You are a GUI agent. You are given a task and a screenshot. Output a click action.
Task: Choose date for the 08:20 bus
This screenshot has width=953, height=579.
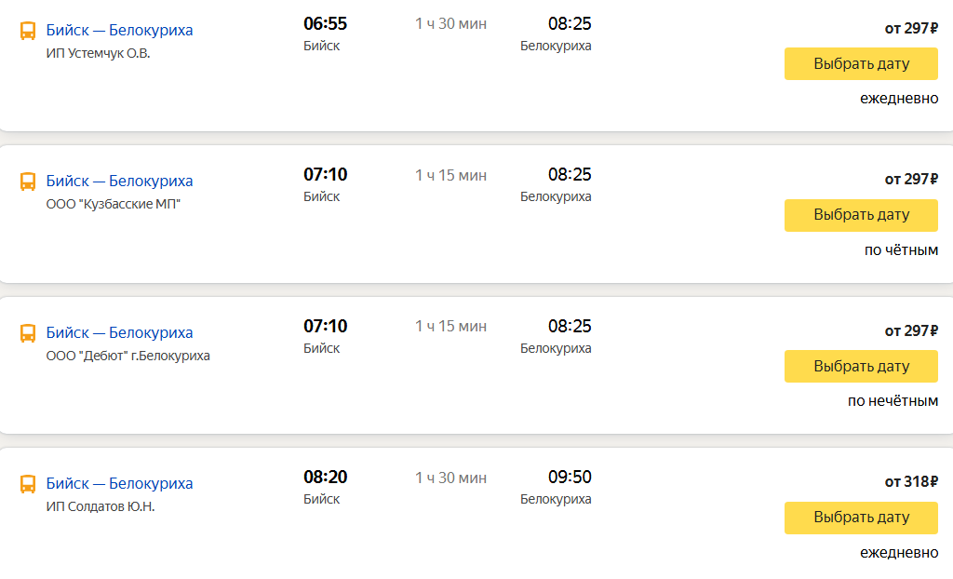click(861, 518)
